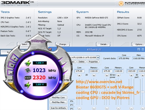
Task: Click the V-Ranger X cancel button
Action: click(12, 66)
